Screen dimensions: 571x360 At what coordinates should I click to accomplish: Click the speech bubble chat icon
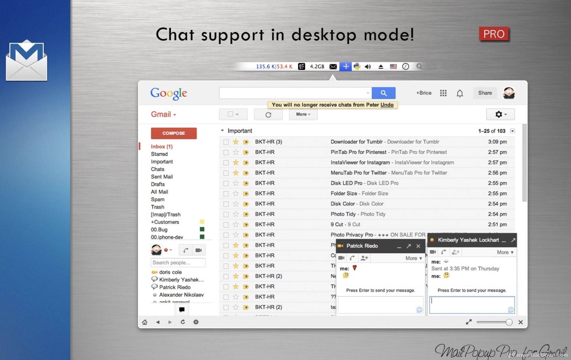click(x=182, y=310)
